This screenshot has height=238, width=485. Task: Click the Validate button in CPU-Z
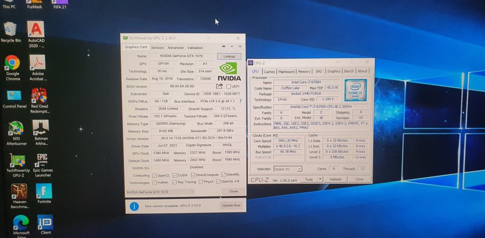point(335,180)
